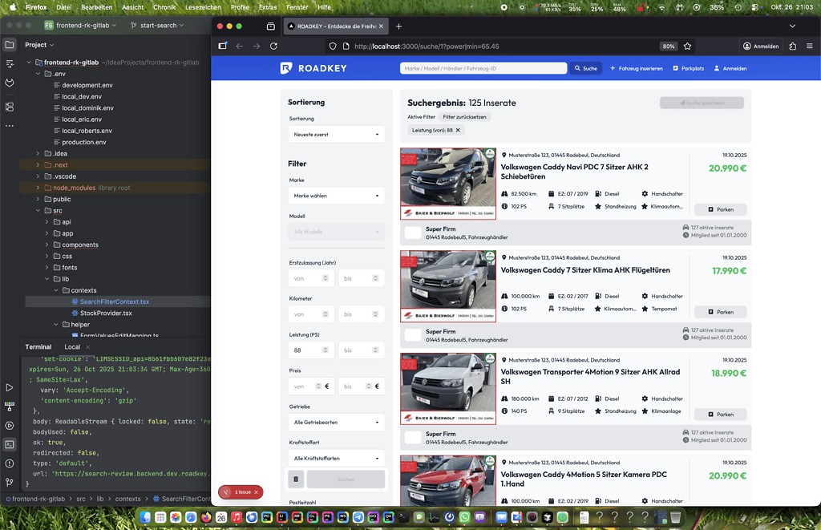Open the 'Marke wählen' dropdown

pyautogui.click(x=336, y=196)
